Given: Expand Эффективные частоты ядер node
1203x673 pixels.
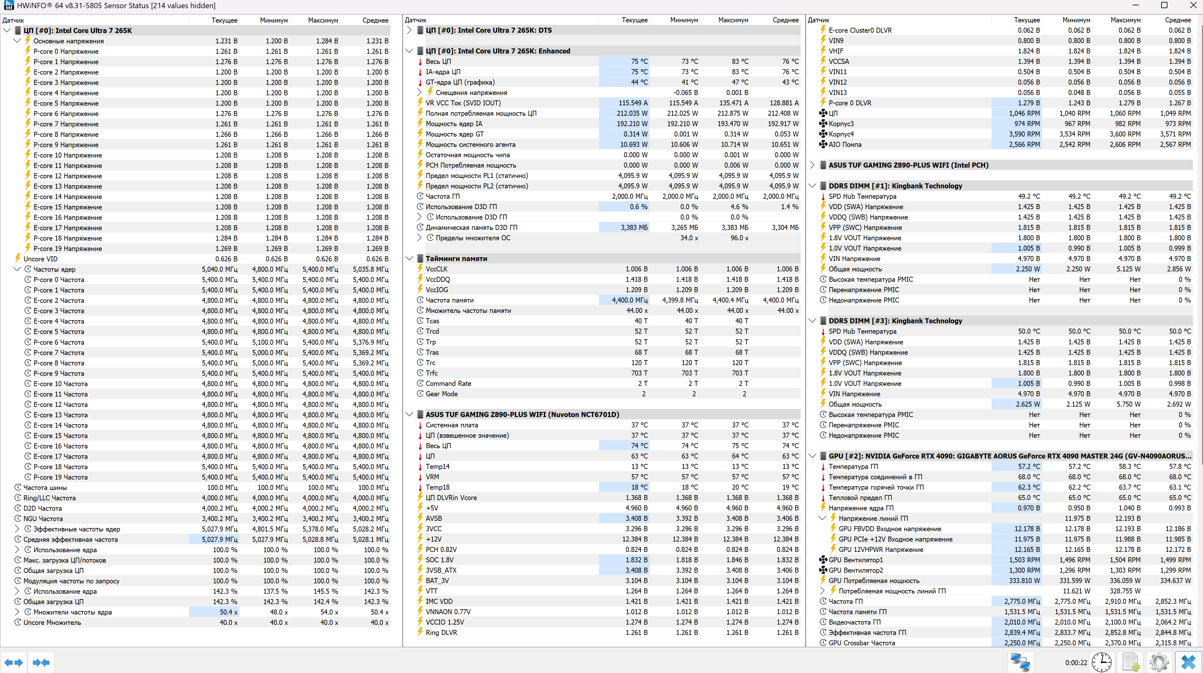Looking at the screenshot, I should [17, 529].
